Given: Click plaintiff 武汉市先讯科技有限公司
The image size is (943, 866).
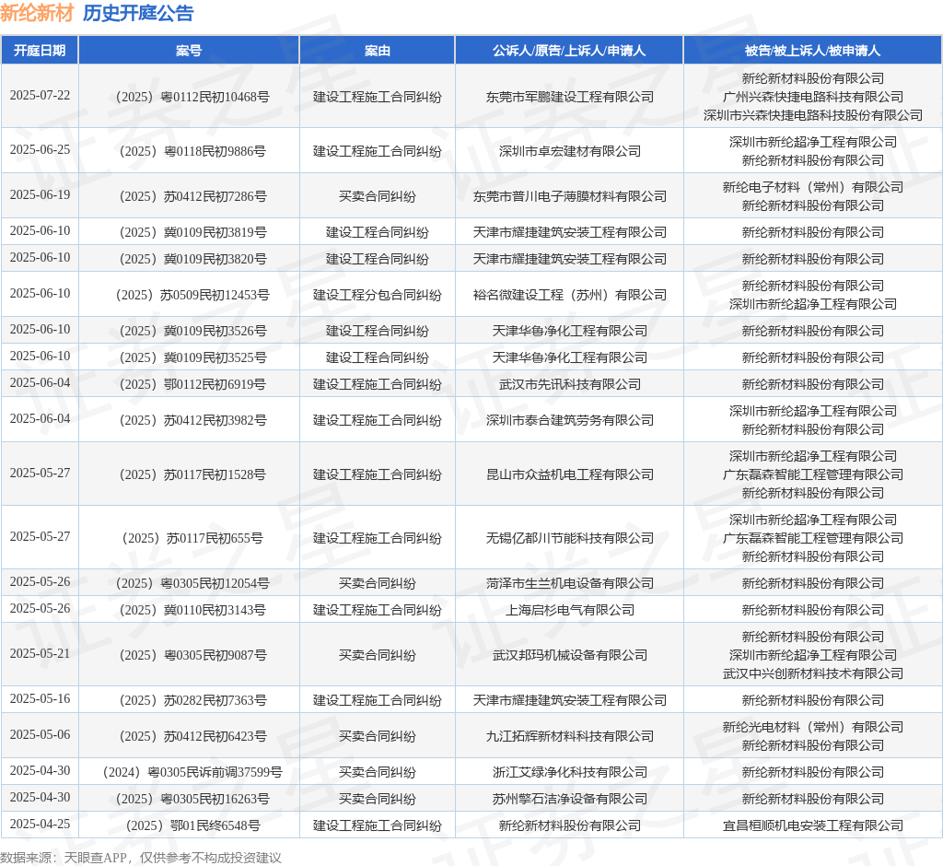Looking at the screenshot, I should tap(569, 384).
